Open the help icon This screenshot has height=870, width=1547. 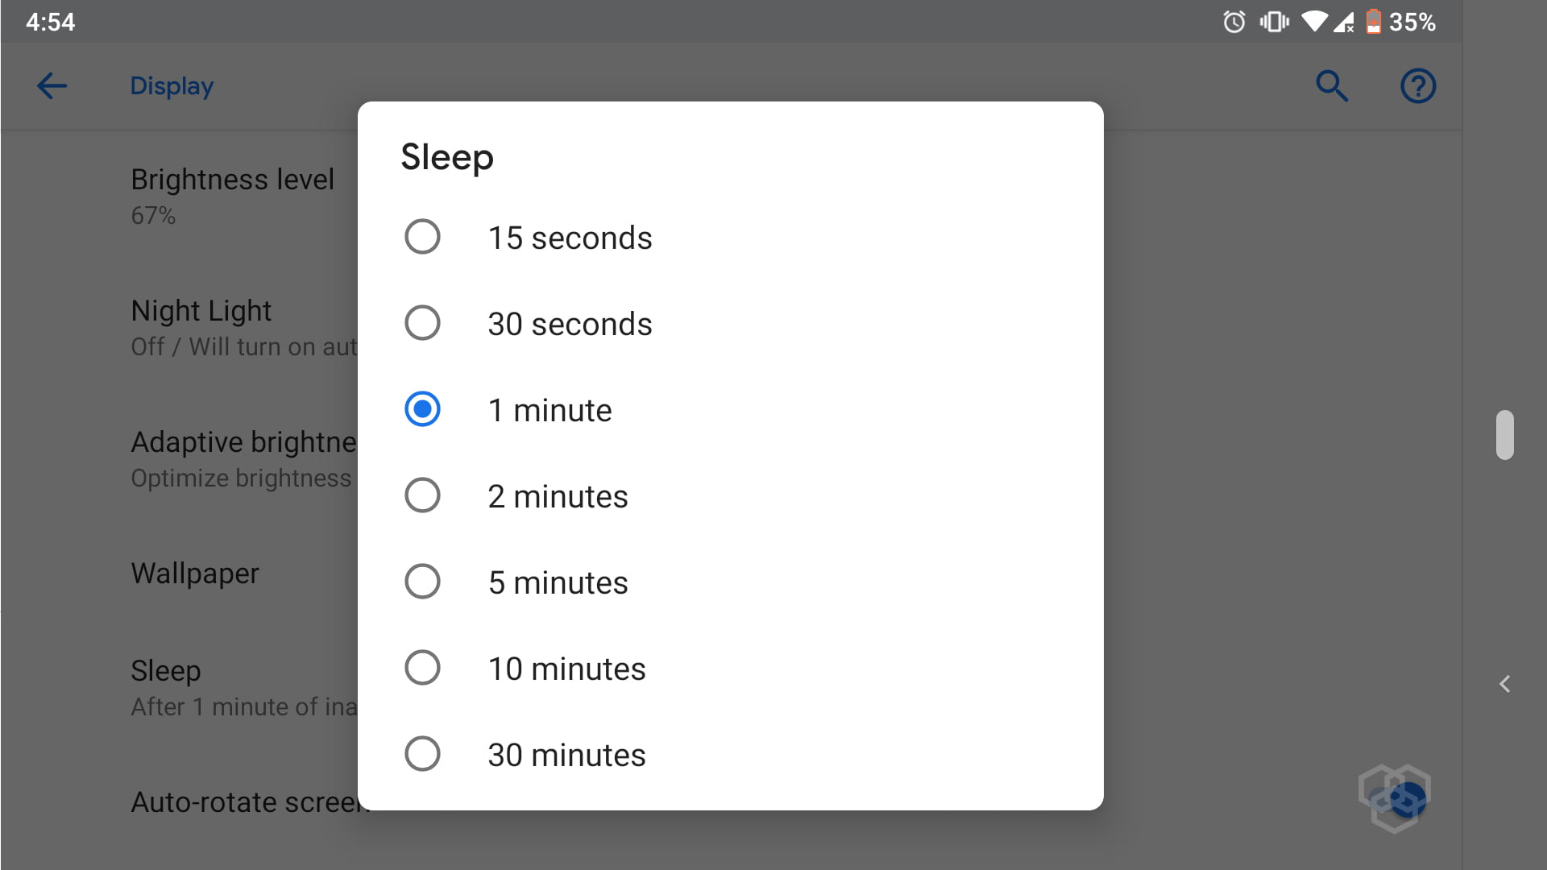pyautogui.click(x=1418, y=86)
